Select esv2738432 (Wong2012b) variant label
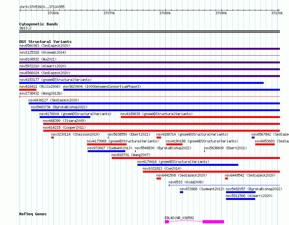Viewport: 289px width, 225px height. [41, 93]
